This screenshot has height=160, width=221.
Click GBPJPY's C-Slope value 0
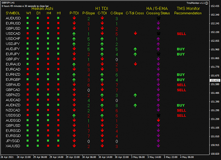tap(117, 59)
